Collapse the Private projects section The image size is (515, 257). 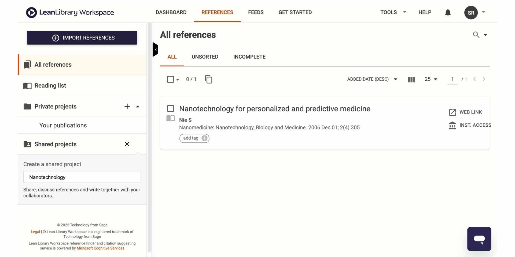pyautogui.click(x=138, y=107)
